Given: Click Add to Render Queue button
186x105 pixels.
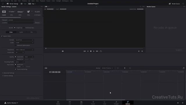Looking at the screenshot, I should click(33, 98).
